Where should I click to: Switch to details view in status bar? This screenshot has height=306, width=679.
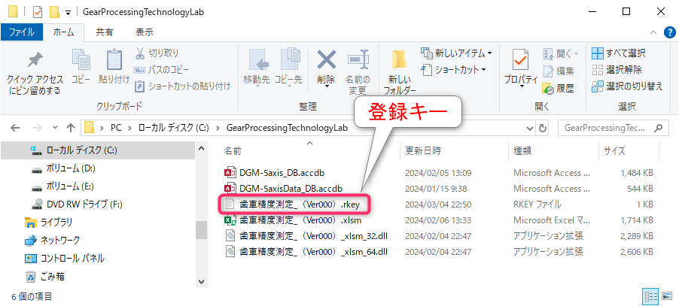pos(651,296)
